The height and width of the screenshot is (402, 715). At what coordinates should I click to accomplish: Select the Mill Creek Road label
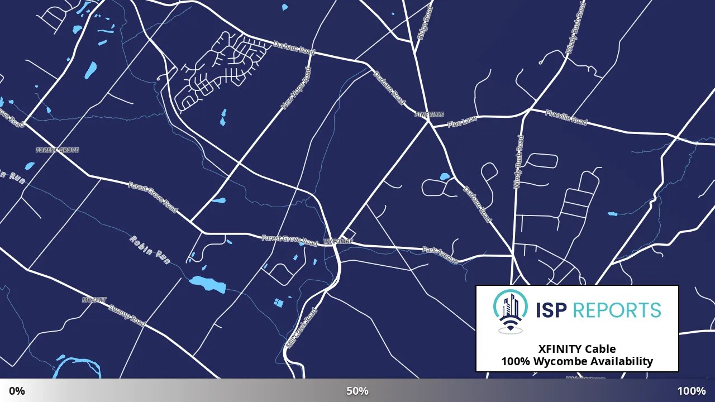click(302, 329)
